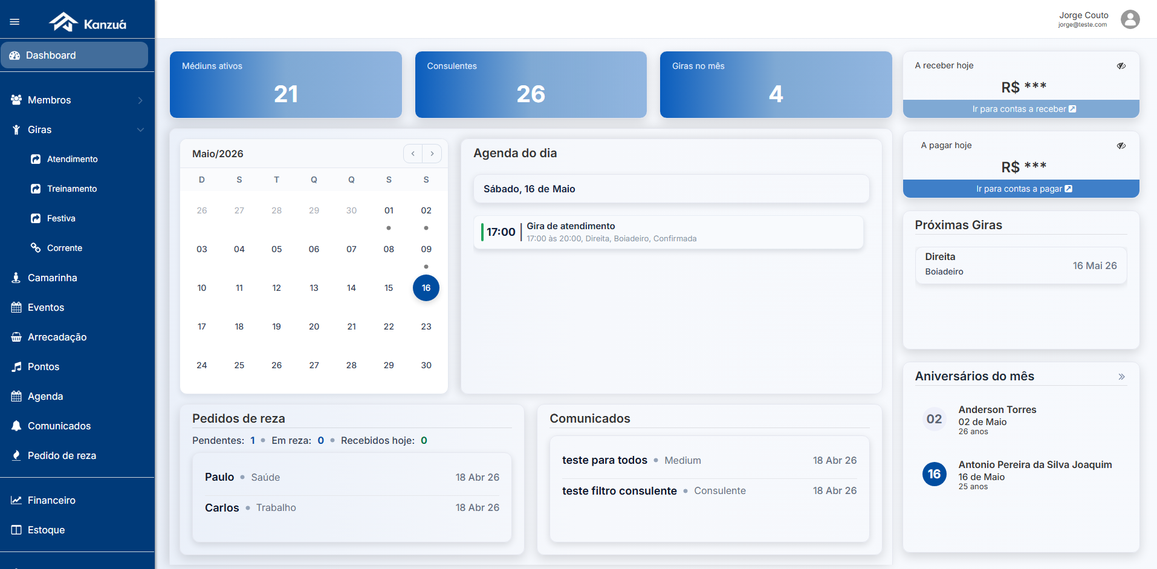Screen dimensions: 1157x569
Task: Click Anderson Torres birthday entry
Action: (1021, 419)
